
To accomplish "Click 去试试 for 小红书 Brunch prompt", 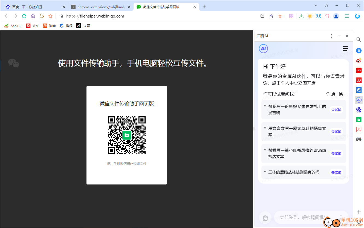I will tap(336, 154).
